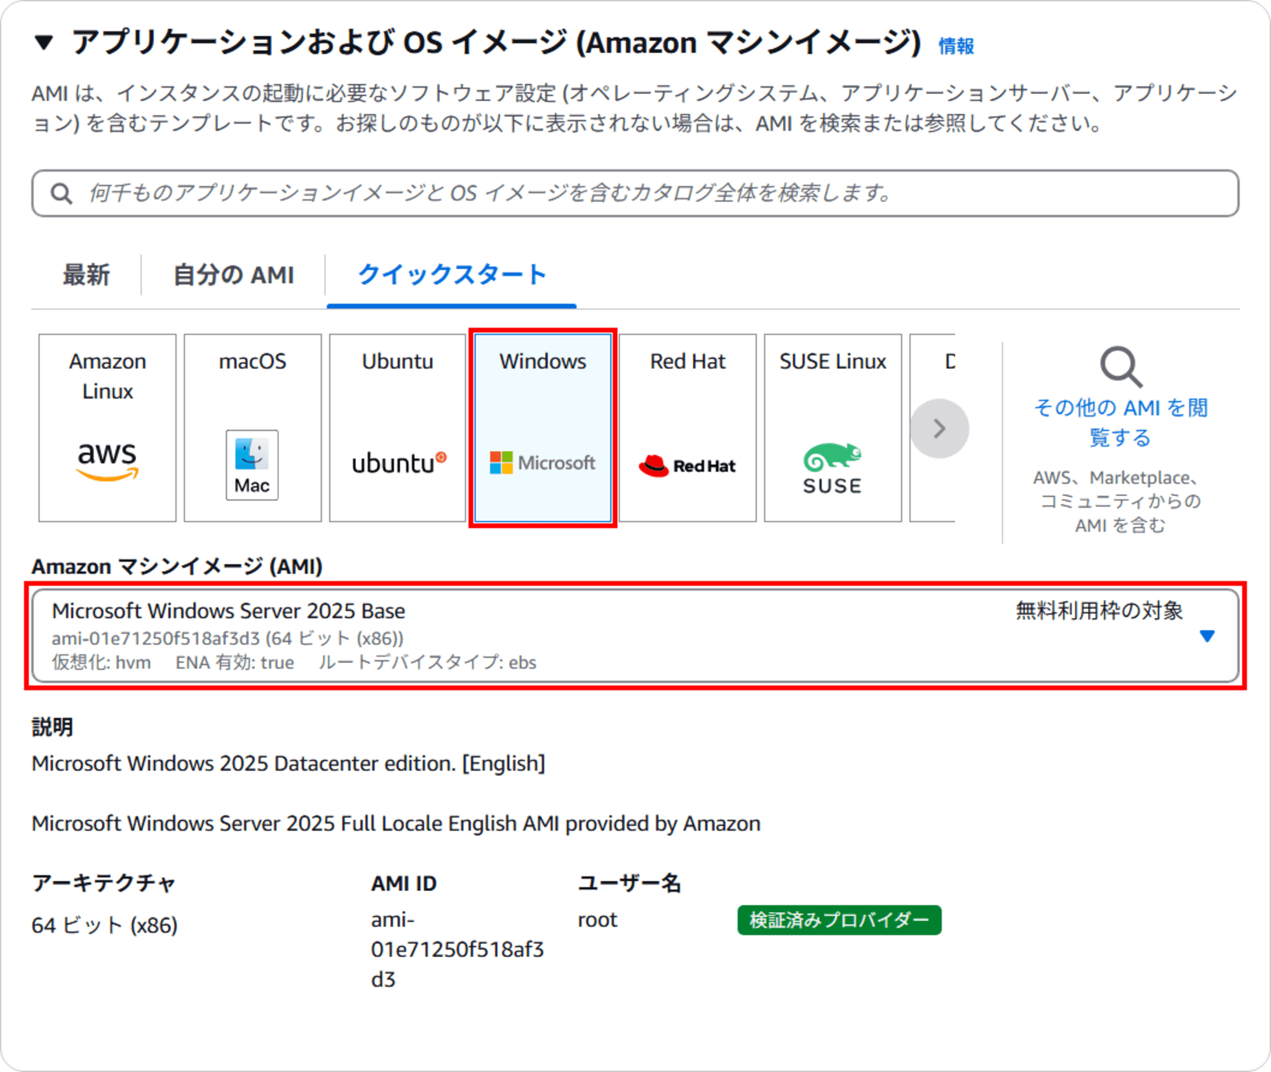Screen dimensions: 1271x1072
Task: Click the partially visible card after SUSE Linux
Action: [932, 428]
